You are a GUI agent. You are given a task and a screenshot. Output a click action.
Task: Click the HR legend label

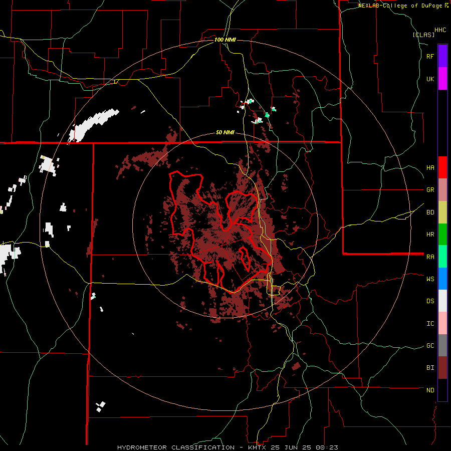[430, 235]
